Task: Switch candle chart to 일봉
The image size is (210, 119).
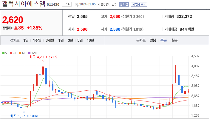Action: (x=153, y=40)
